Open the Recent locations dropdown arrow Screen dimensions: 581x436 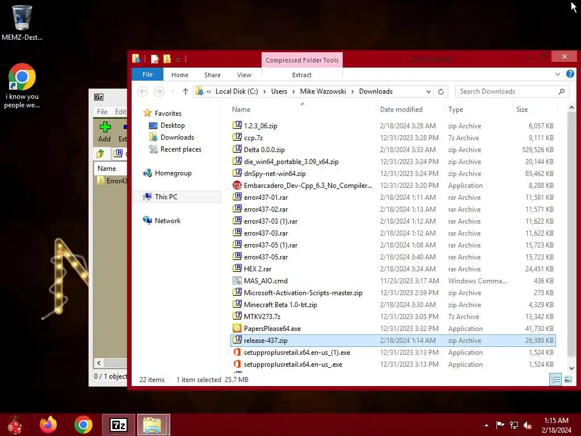point(172,91)
